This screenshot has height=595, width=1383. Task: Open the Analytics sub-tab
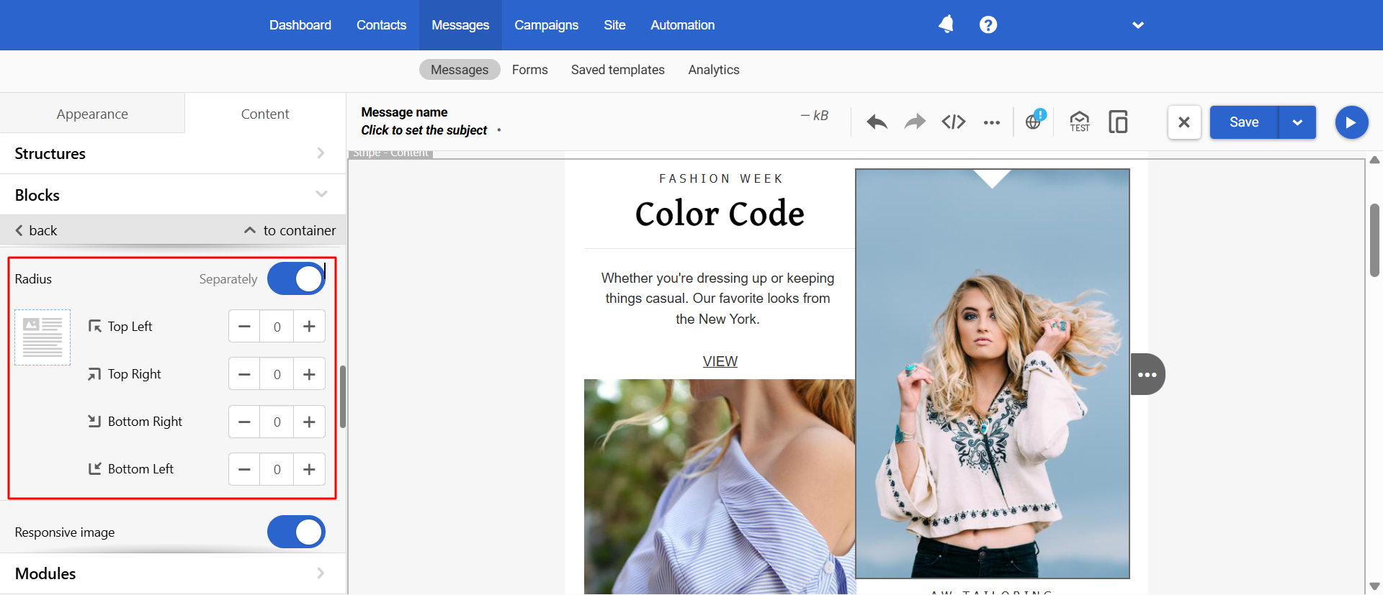[x=714, y=70]
